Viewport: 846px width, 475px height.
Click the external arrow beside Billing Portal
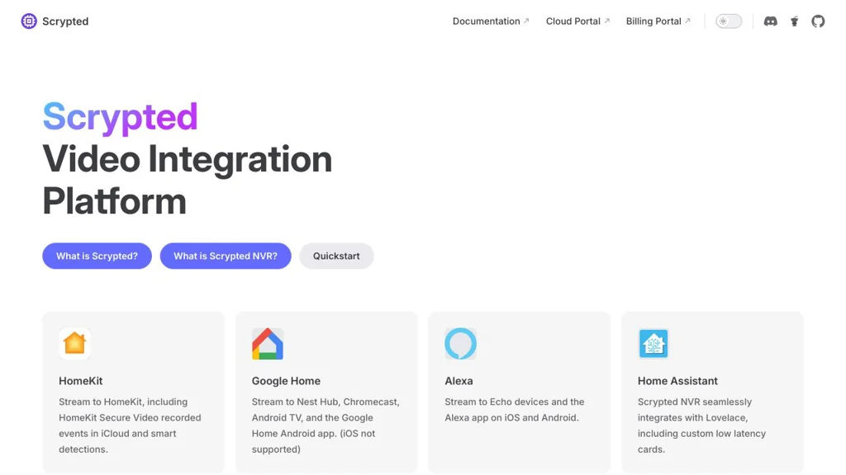tap(687, 21)
